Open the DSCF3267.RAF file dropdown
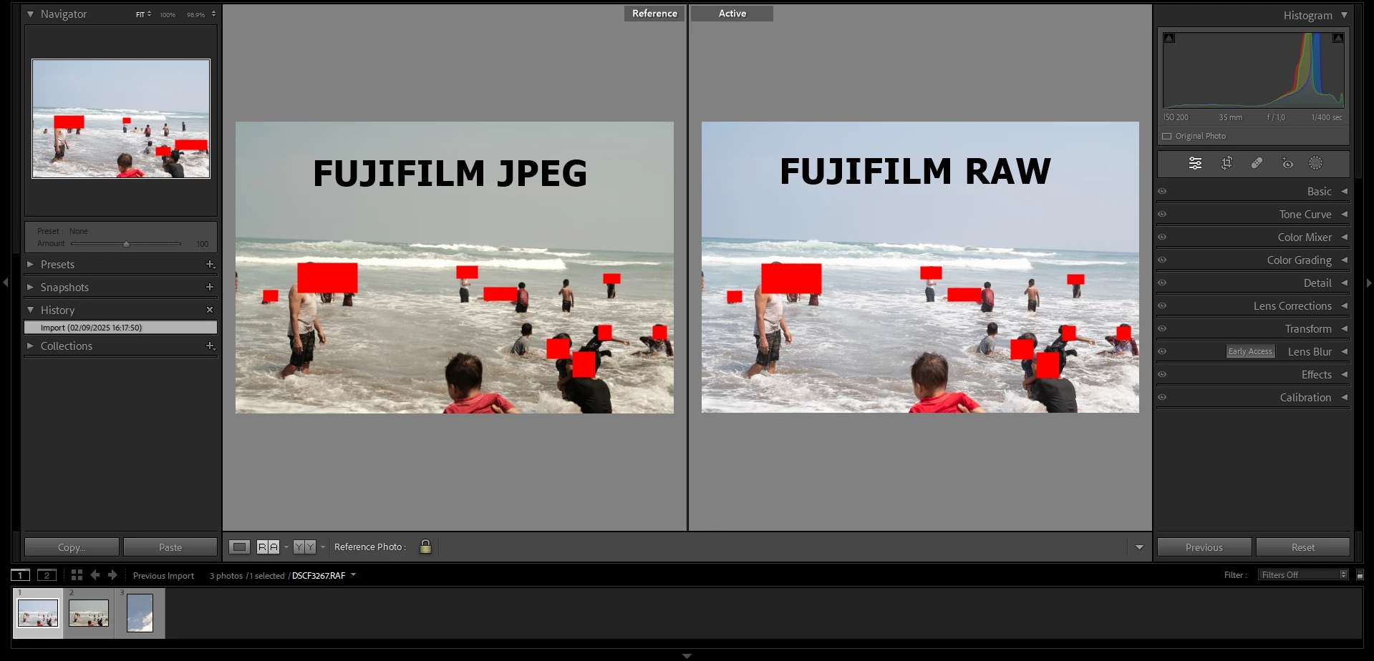Viewport: 1374px width, 661px height. [x=353, y=575]
